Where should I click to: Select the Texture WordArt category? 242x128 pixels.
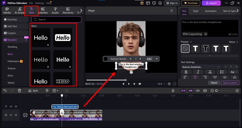point(11,68)
